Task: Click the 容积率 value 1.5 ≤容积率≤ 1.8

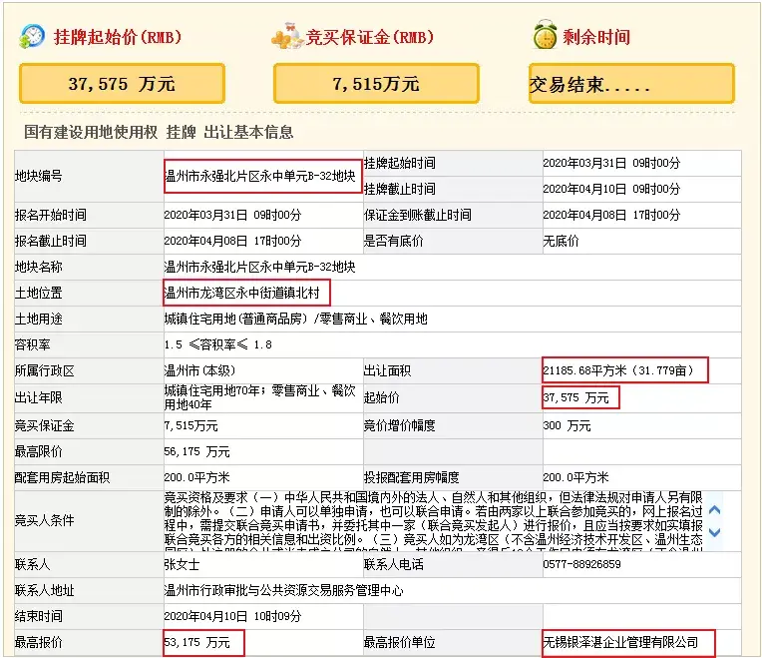Action: tap(217, 344)
